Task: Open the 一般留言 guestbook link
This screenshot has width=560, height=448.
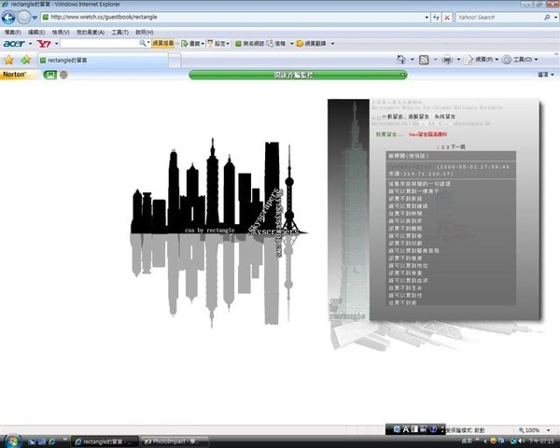Action: [392, 117]
